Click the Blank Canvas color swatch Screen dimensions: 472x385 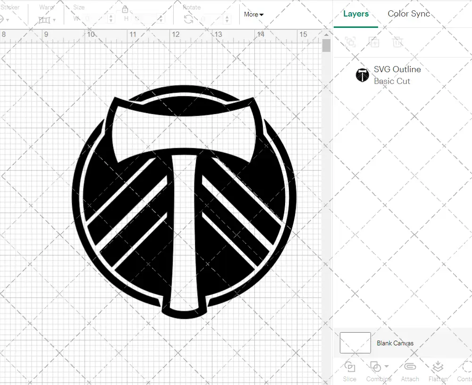(354, 343)
